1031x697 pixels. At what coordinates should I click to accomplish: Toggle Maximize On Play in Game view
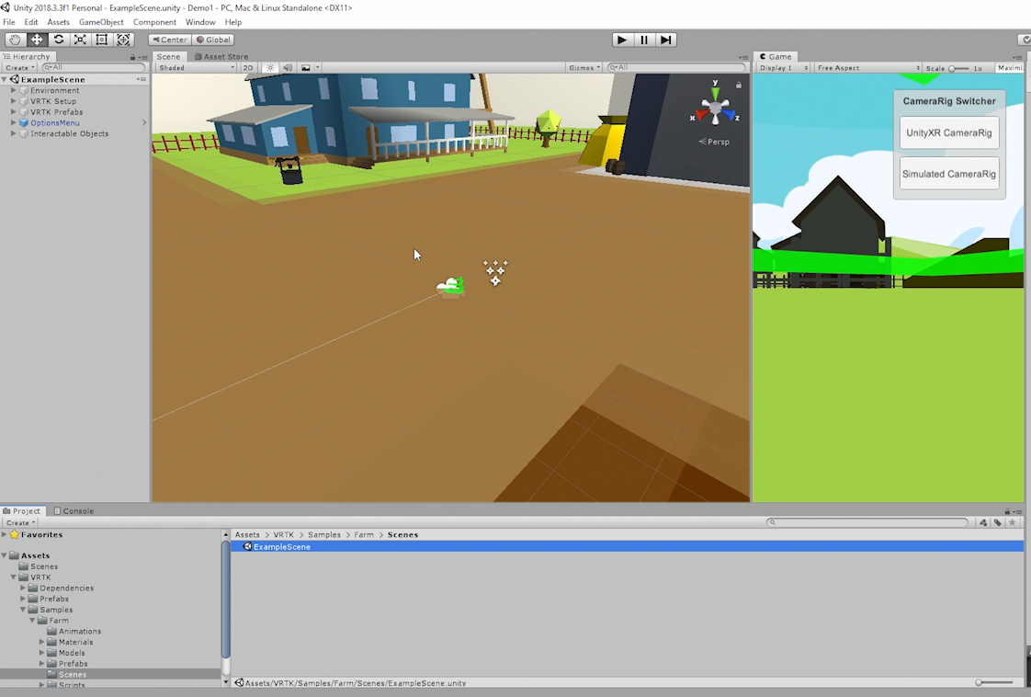(1010, 68)
